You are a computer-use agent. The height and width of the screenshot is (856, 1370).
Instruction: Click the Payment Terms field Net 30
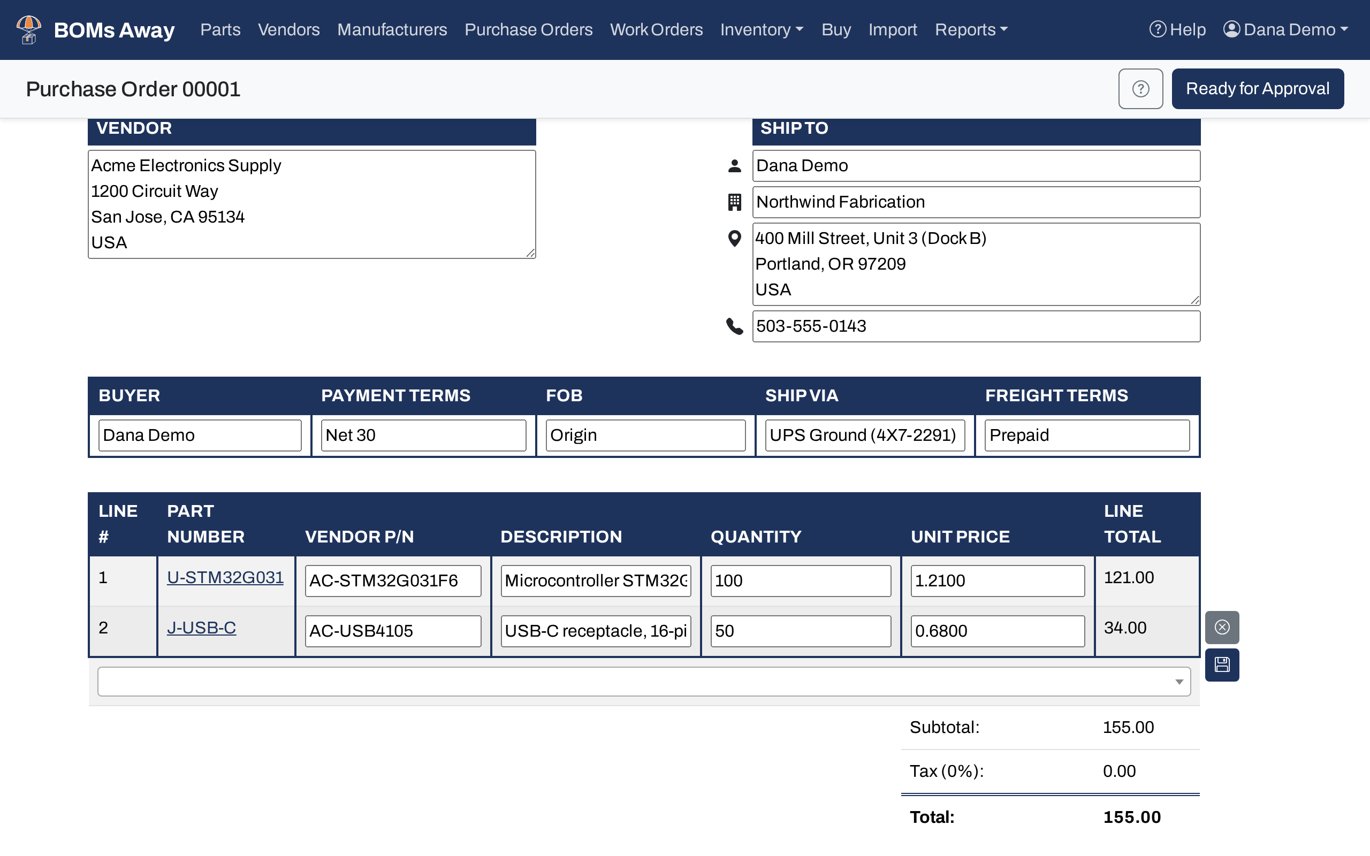coord(423,435)
